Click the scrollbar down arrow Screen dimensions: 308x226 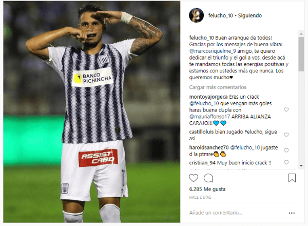click(301, 166)
